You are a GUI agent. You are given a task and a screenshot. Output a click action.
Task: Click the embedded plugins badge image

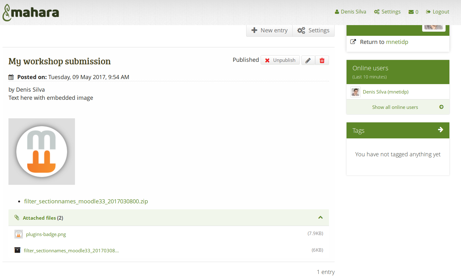tap(42, 152)
